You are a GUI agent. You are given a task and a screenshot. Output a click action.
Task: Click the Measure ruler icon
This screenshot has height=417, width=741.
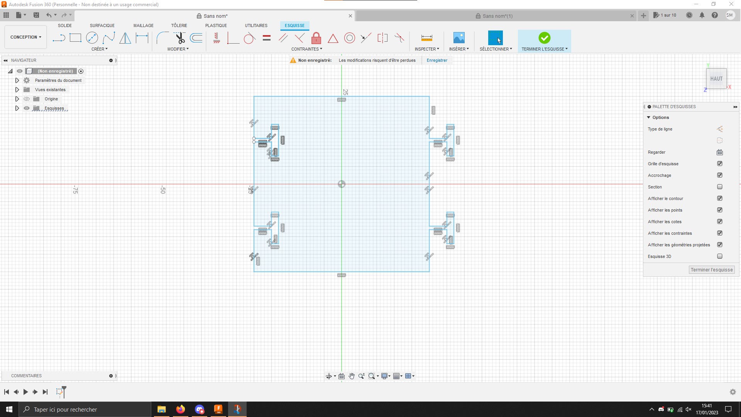[x=427, y=38]
